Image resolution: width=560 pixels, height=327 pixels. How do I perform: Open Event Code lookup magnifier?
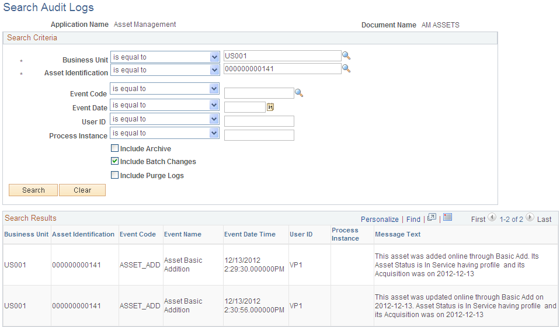click(x=299, y=93)
